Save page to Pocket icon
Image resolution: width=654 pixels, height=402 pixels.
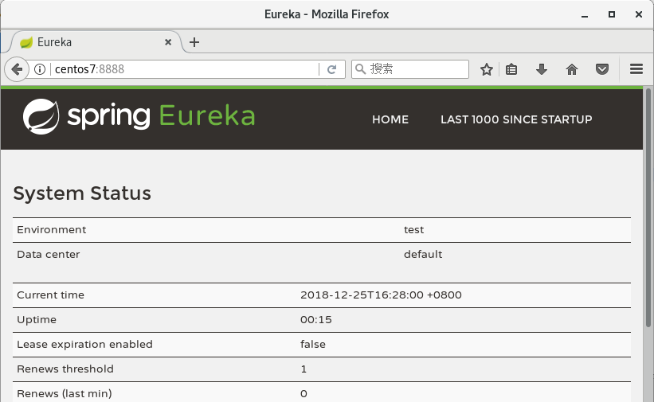[x=602, y=69]
